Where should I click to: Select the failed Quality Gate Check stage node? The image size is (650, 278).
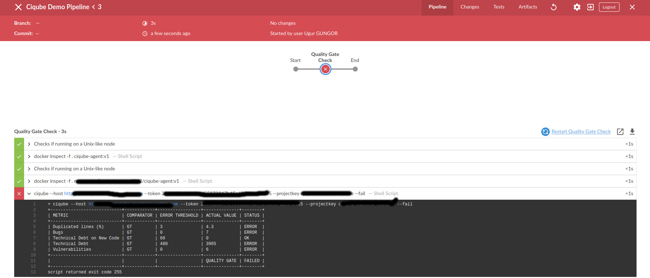click(x=326, y=69)
